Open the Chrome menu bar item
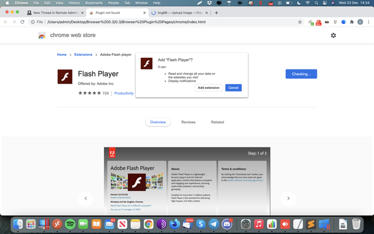The width and height of the screenshot is (374, 234). click(x=21, y=3)
